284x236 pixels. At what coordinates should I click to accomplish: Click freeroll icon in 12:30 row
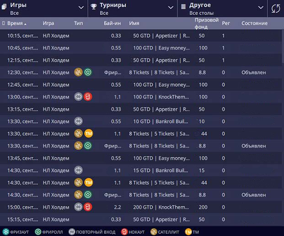pyautogui.click(x=88, y=72)
